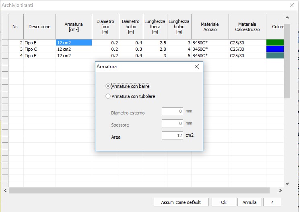Close the Archivio tiranti window

292,5
